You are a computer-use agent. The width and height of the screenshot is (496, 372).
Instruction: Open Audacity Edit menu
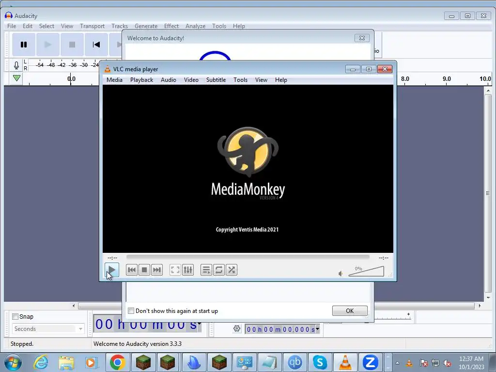click(28, 26)
